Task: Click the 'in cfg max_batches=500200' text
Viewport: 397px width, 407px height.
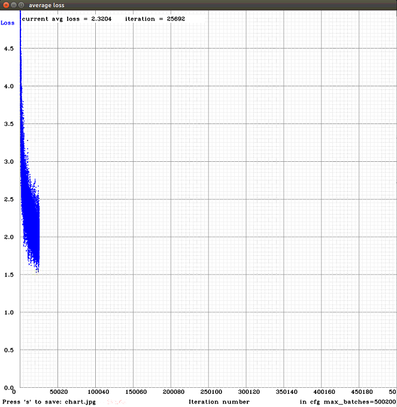Action: point(348,402)
